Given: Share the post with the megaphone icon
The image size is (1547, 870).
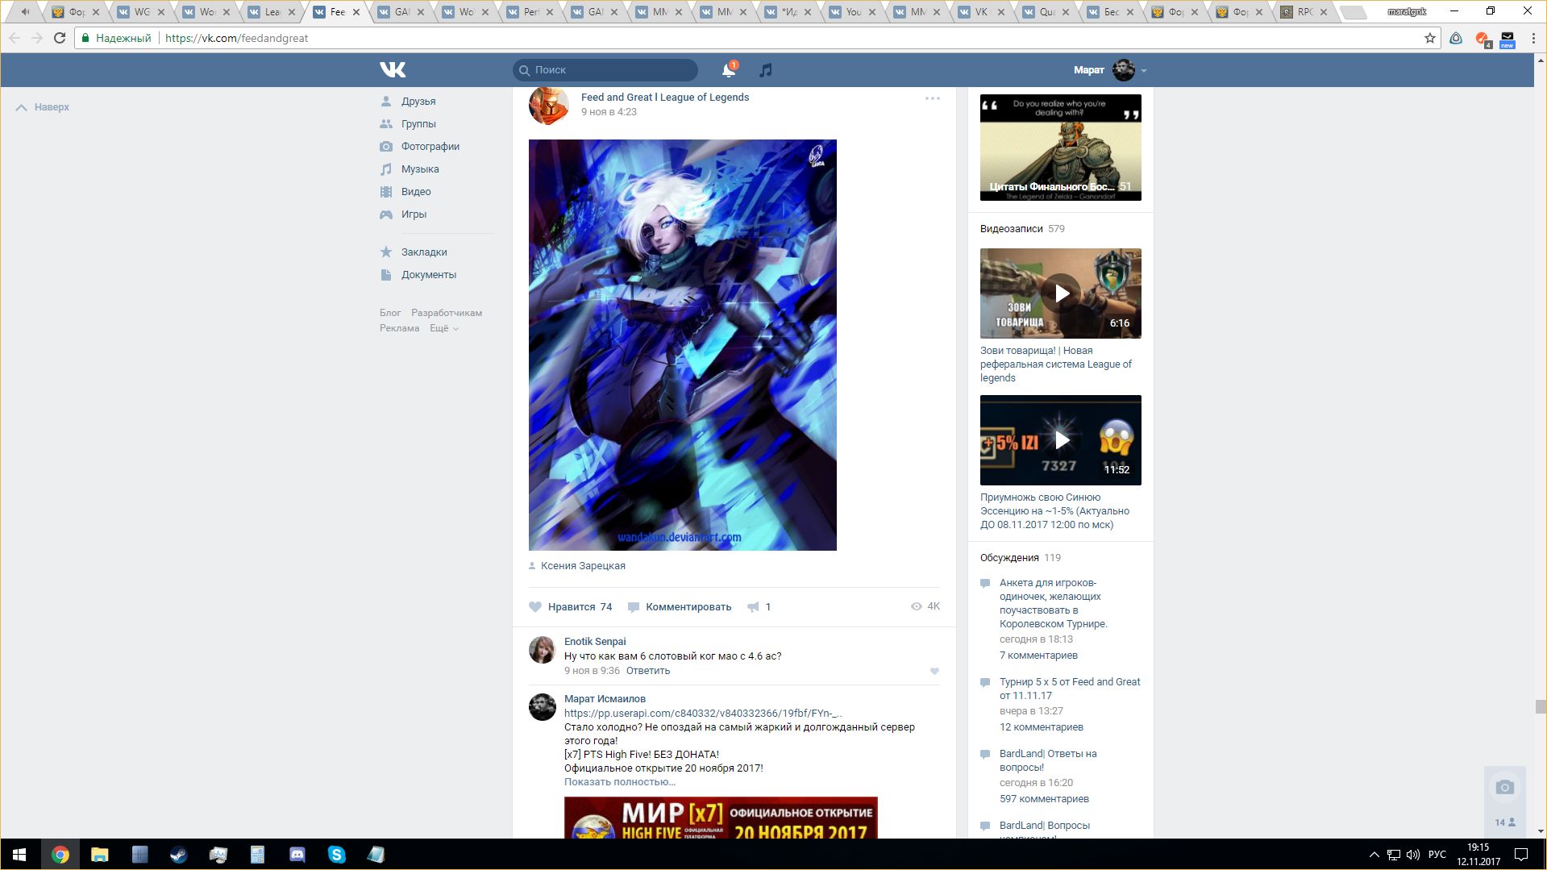Looking at the screenshot, I should point(759,607).
